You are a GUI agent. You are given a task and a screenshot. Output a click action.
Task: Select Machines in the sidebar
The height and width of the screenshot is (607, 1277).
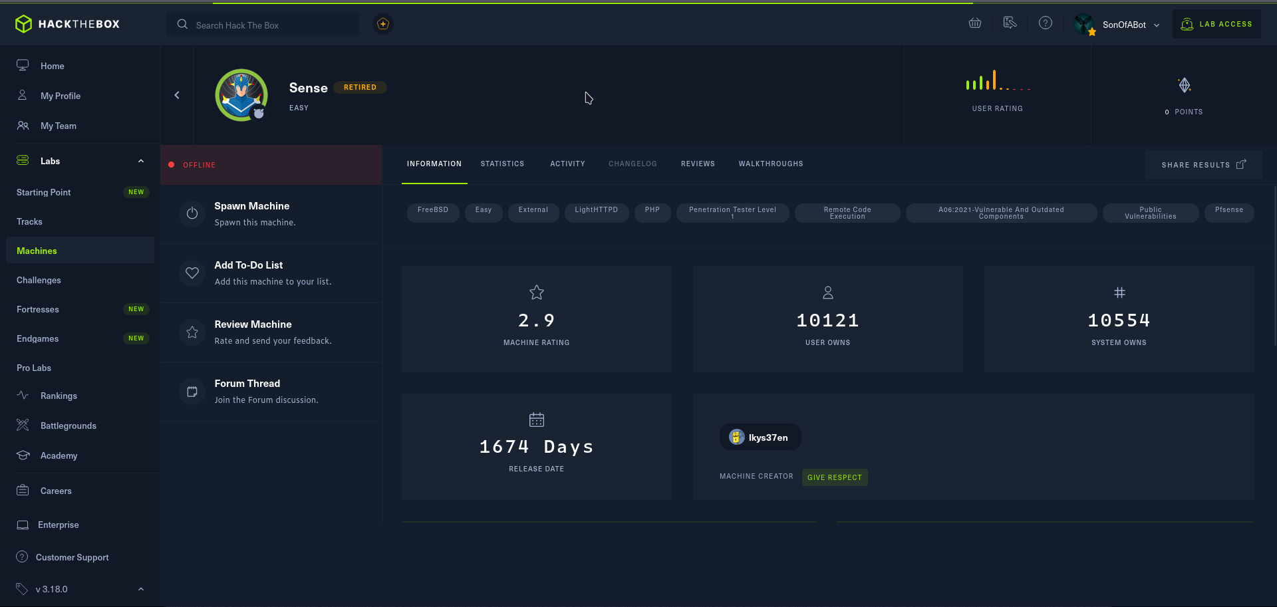coord(80,250)
